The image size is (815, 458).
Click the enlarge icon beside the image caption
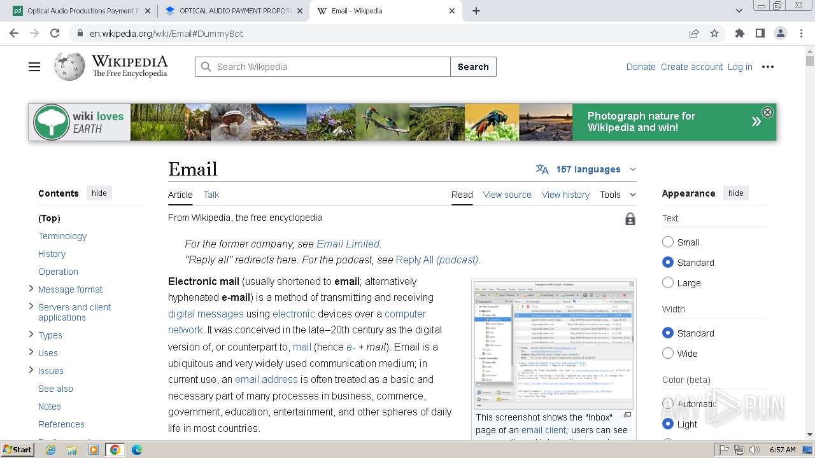(627, 415)
